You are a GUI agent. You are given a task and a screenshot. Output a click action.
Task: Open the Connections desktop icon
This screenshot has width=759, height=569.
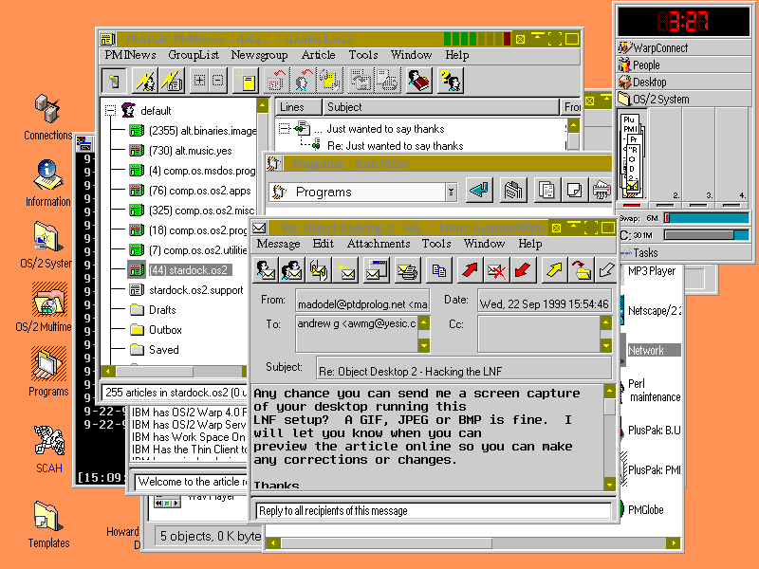(x=48, y=118)
